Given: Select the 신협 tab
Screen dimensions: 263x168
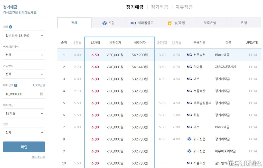Looking at the screenshot, I should tap(108, 23).
